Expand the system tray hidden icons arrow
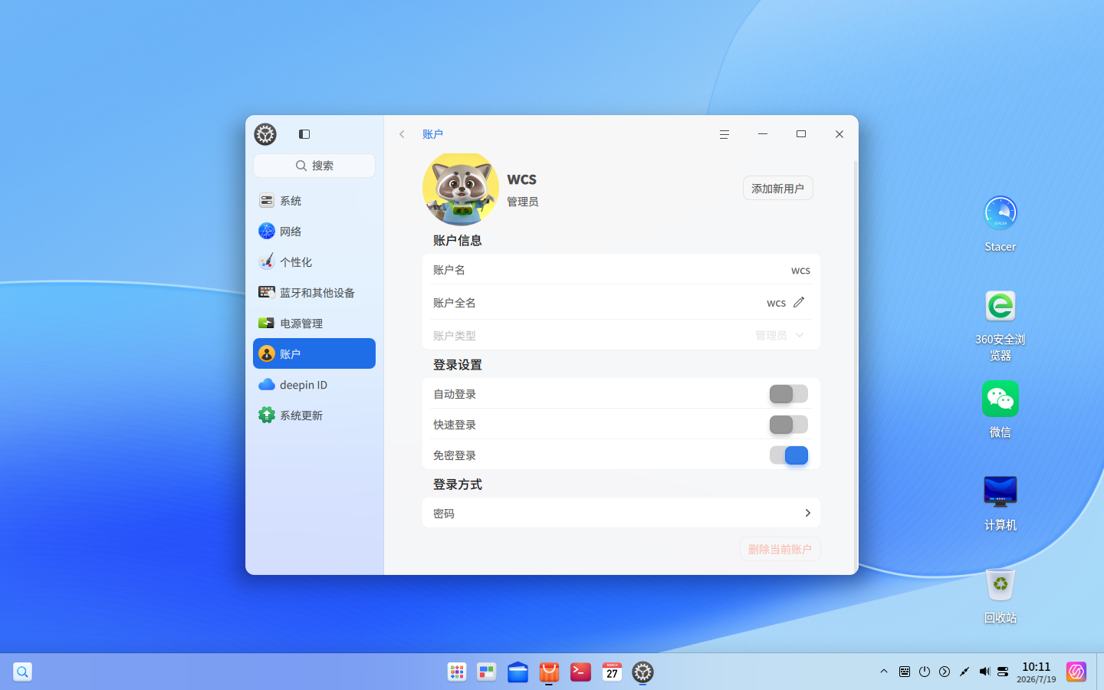This screenshot has height=690, width=1104. click(x=884, y=672)
